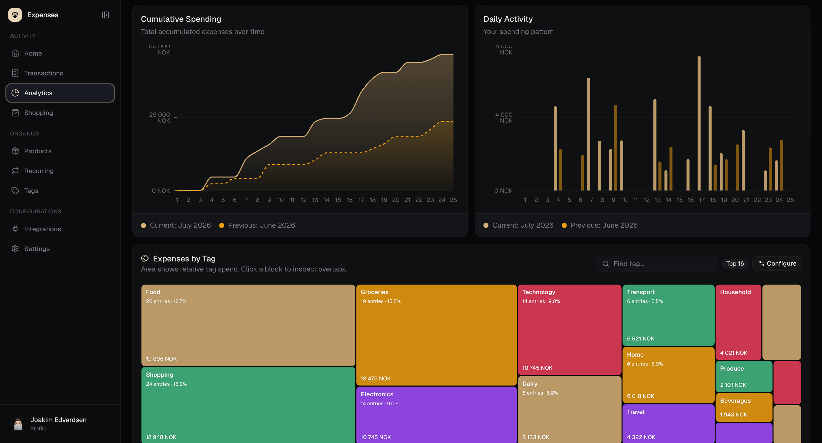Screen dimensions: 822x443
Task: Click the Tags icon in sidebar
Action: (x=15, y=190)
